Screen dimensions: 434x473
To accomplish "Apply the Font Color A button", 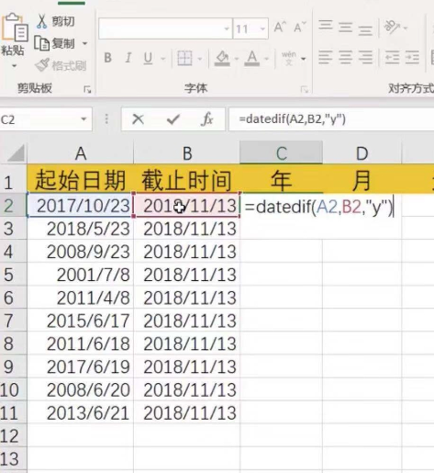I will [252, 58].
